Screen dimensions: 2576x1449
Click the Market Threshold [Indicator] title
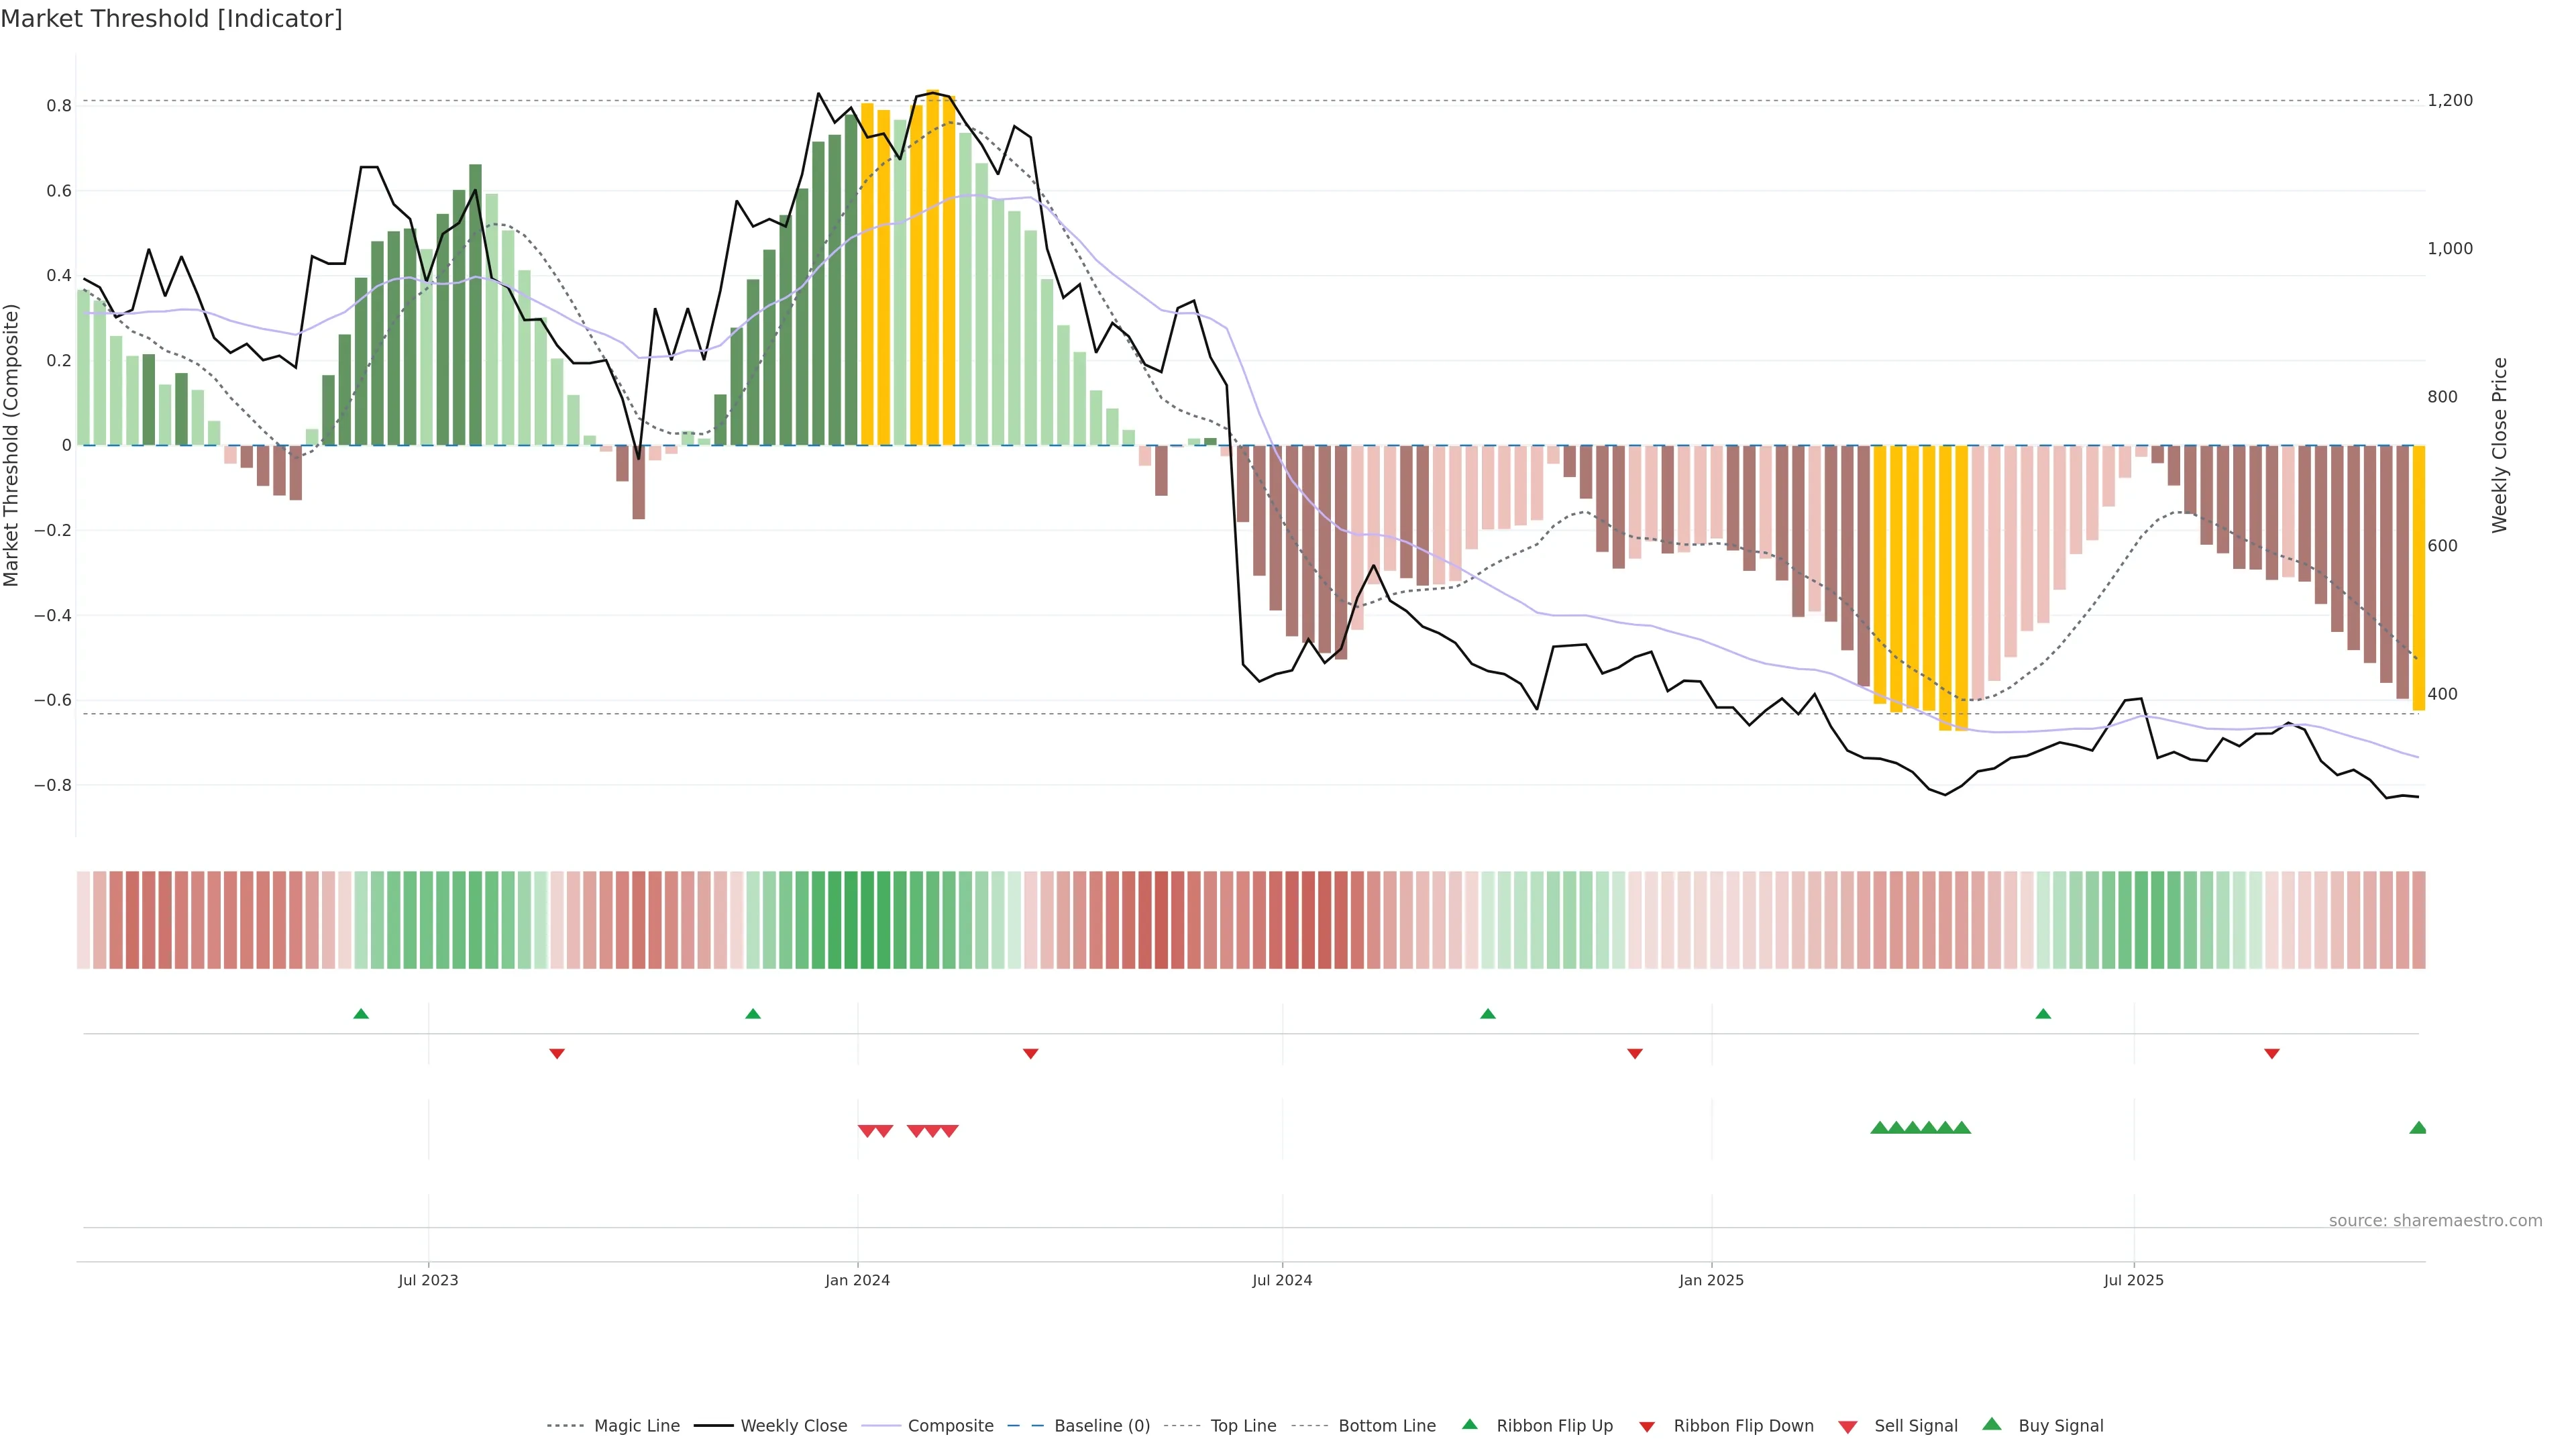(x=171, y=19)
